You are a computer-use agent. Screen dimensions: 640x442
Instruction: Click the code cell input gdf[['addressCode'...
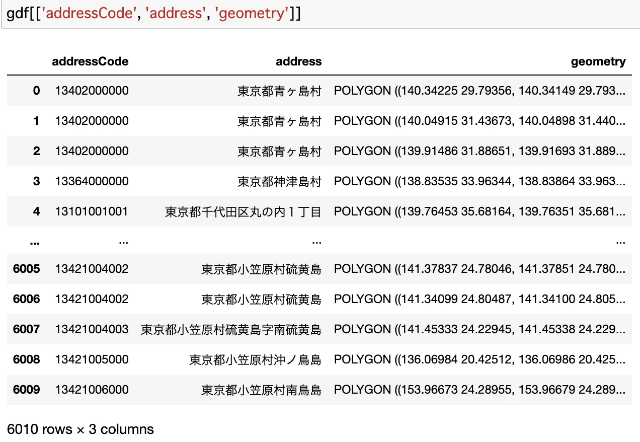click(320, 14)
